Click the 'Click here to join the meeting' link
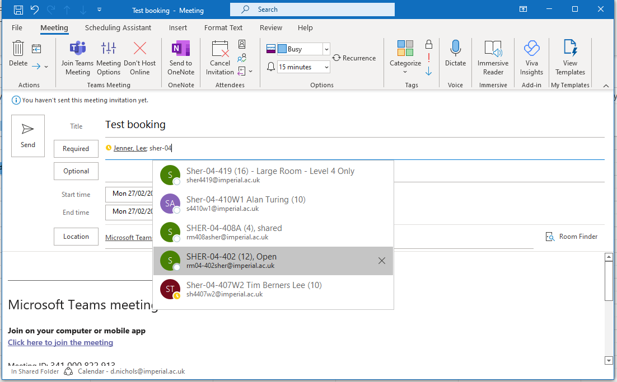This screenshot has height=382, width=617. tap(60, 342)
